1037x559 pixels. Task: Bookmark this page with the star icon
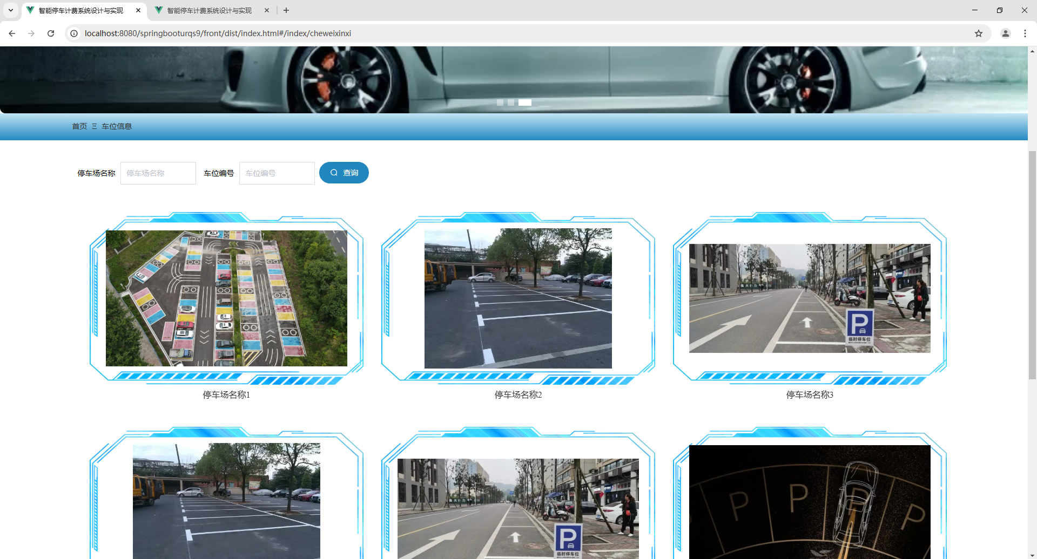click(x=979, y=33)
